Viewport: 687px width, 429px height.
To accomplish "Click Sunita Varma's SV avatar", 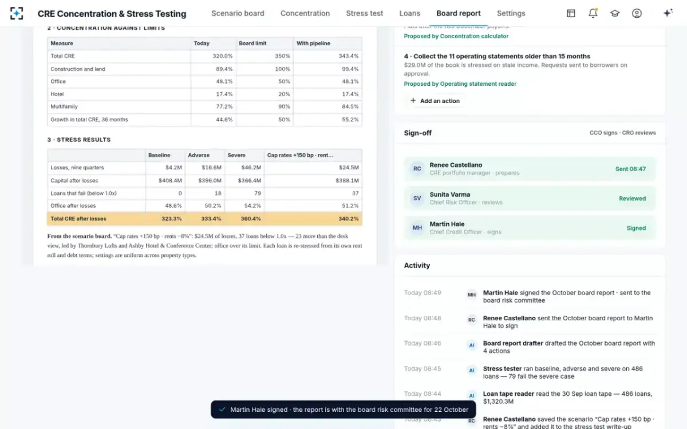I will coord(417,198).
